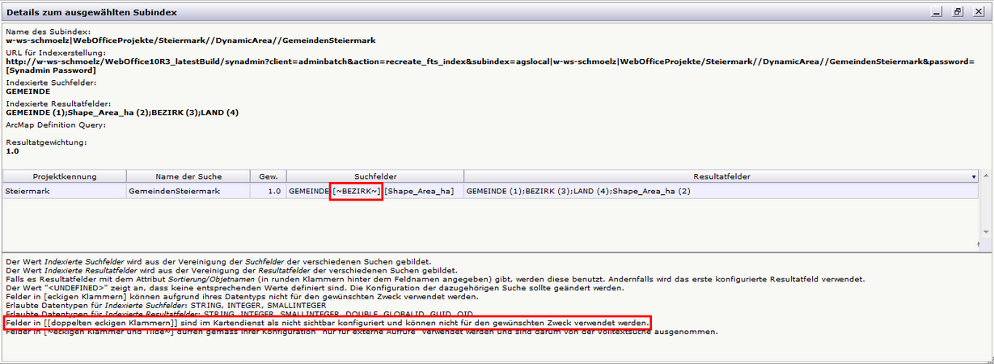Click the scroll-up arrow of the table scrollbar
Viewport: 994px width, 364px height.
click(x=984, y=176)
